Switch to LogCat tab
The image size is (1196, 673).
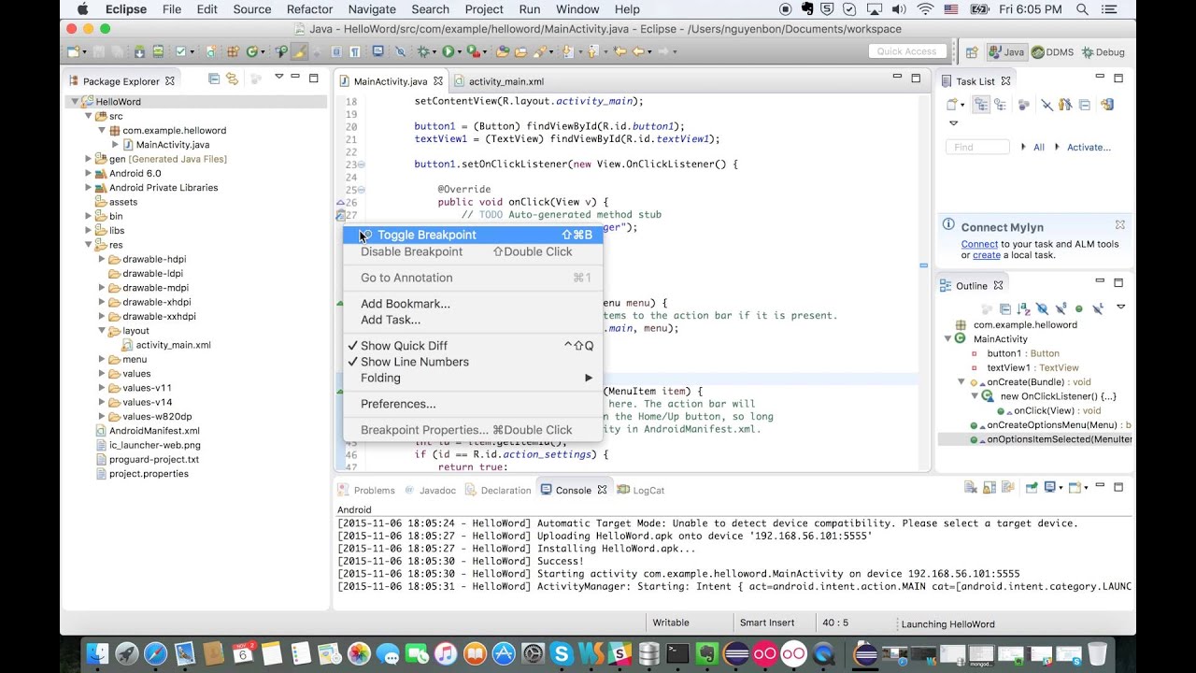642,490
